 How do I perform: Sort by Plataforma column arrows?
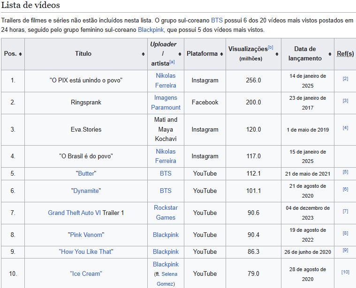click(221, 54)
